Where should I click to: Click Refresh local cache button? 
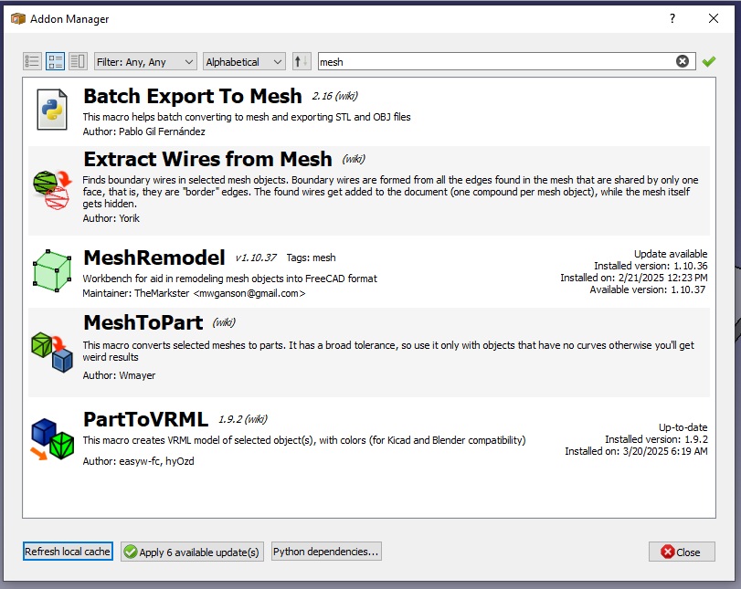tap(68, 552)
